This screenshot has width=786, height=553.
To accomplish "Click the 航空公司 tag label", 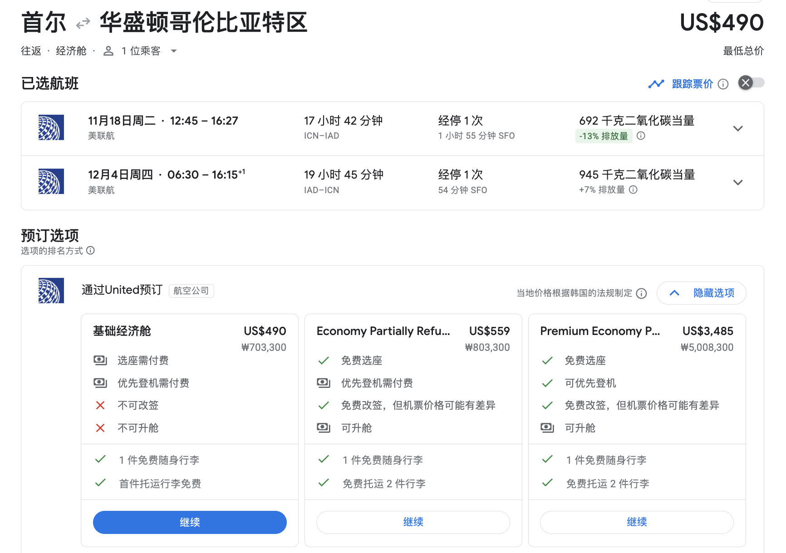I will click(191, 291).
